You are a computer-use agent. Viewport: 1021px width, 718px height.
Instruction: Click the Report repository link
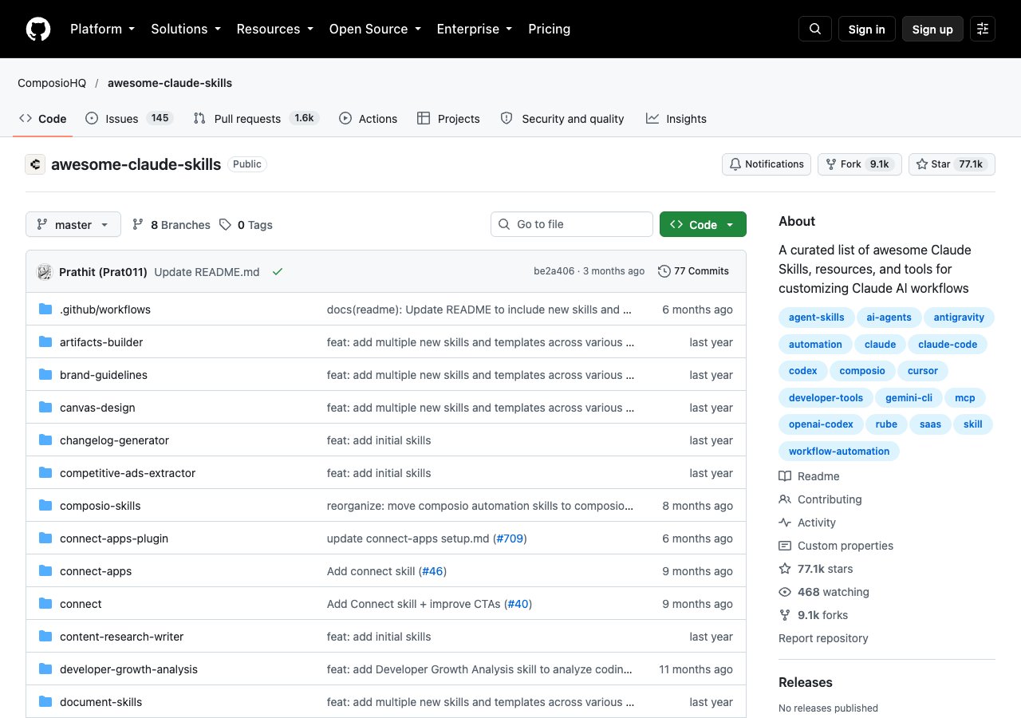(x=823, y=638)
